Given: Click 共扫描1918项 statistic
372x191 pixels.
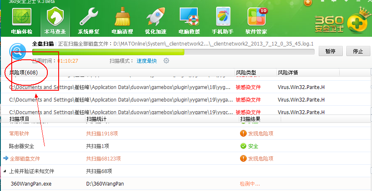Looking at the screenshot, I should point(102,133).
